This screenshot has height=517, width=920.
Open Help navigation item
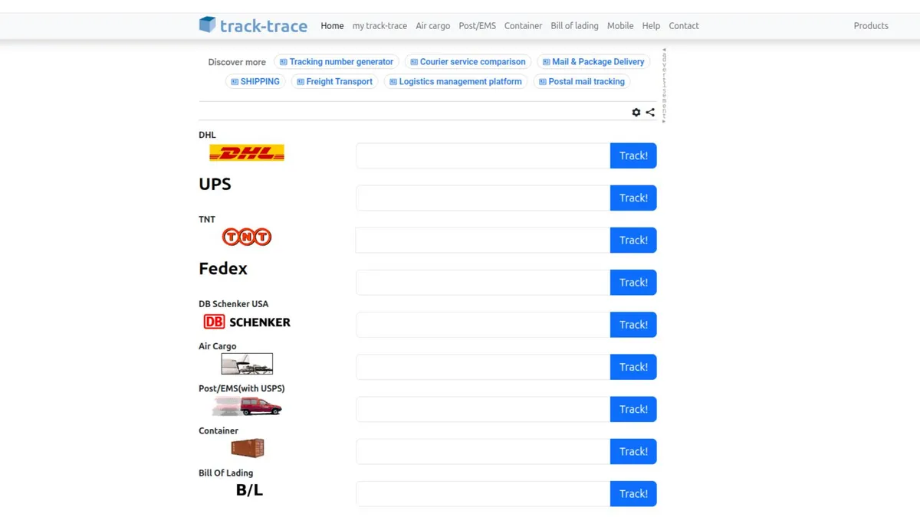point(651,25)
